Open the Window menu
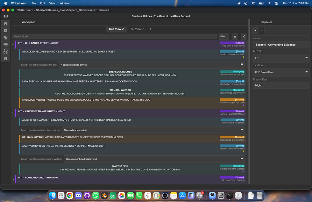Viewport: 312px width, 202px height. [65, 3]
